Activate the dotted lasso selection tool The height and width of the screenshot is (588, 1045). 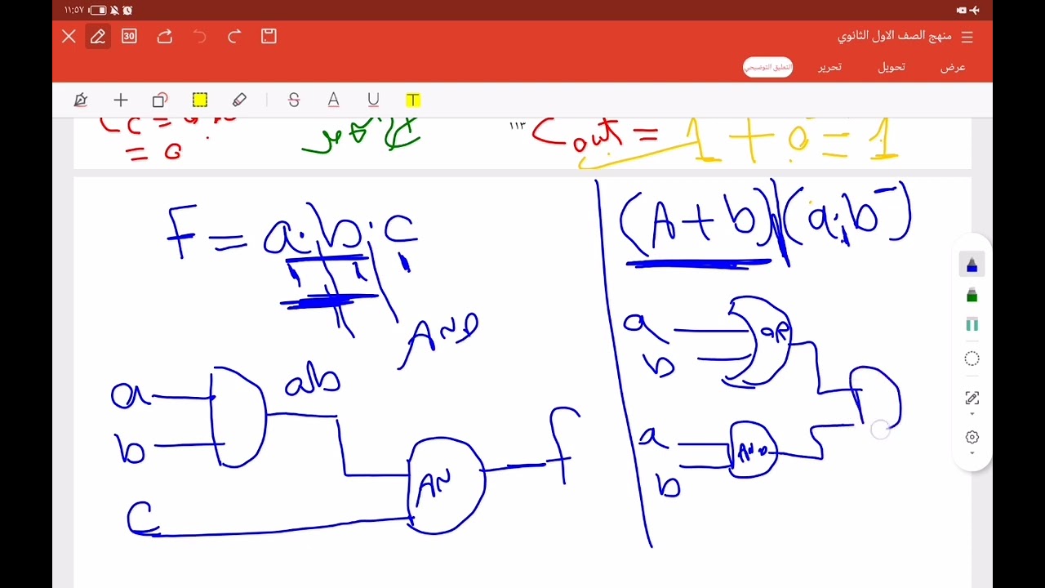(x=972, y=359)
